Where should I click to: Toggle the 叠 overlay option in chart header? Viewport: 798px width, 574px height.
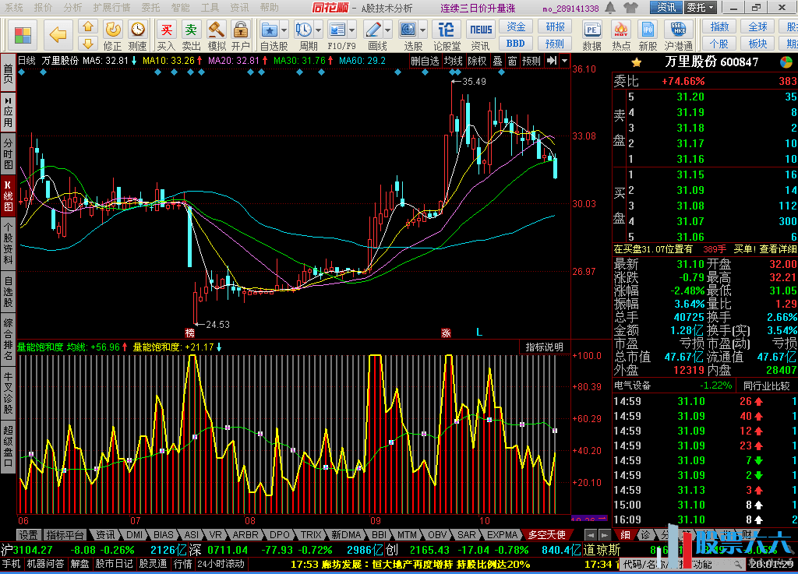(497, 61)
